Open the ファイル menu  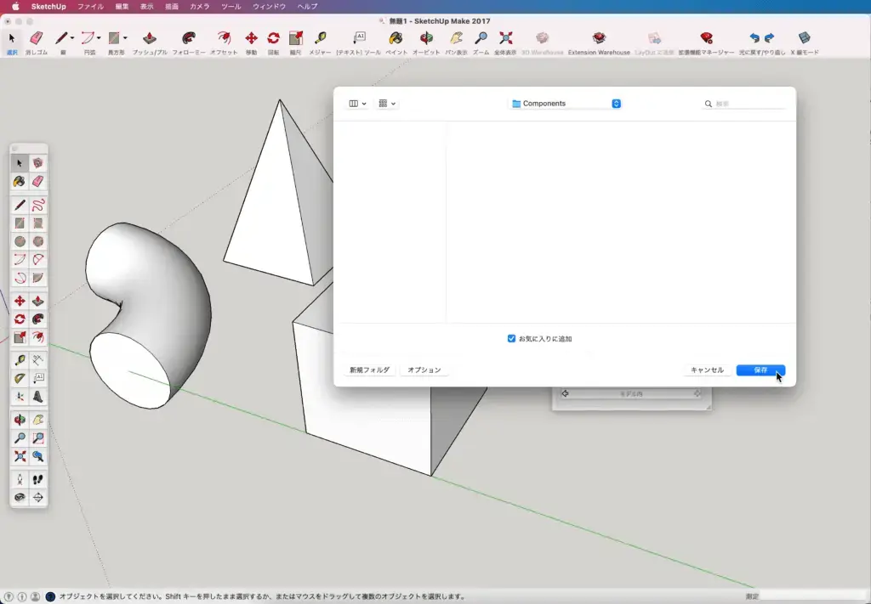pos(90,7)
